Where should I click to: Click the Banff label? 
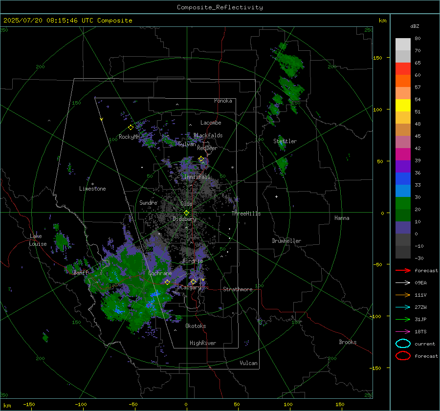point(81,272)
